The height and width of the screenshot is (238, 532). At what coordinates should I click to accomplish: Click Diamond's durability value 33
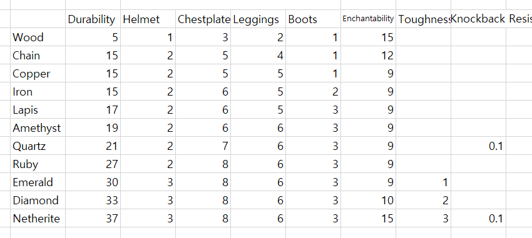tap(93, 200)
